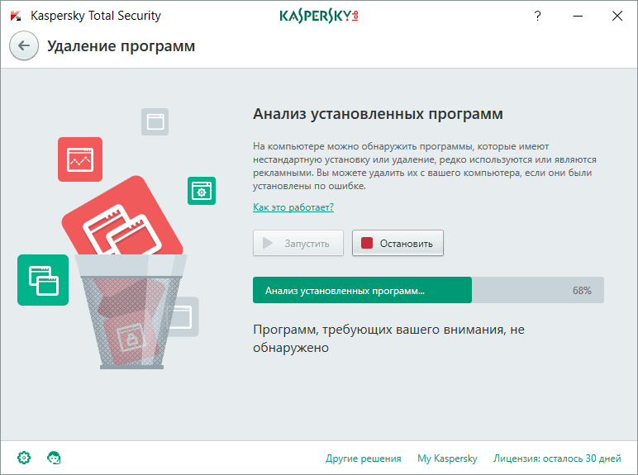
Task: Open Лицензия: осталось 30 дней link
Action: pyautogui.click(x=557, y=458)
